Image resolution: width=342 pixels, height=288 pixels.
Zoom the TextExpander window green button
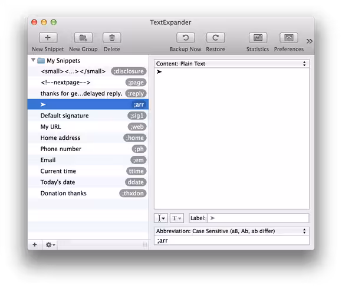54,22
